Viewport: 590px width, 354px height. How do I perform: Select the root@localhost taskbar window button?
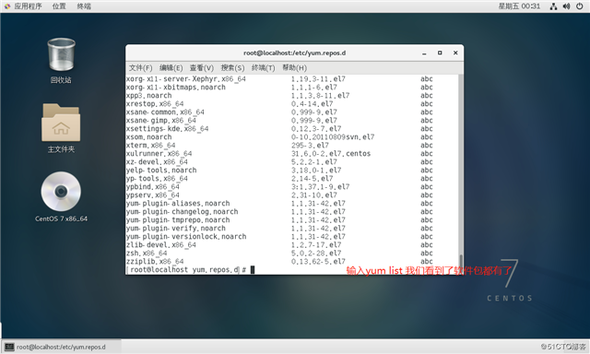[62, 347]
